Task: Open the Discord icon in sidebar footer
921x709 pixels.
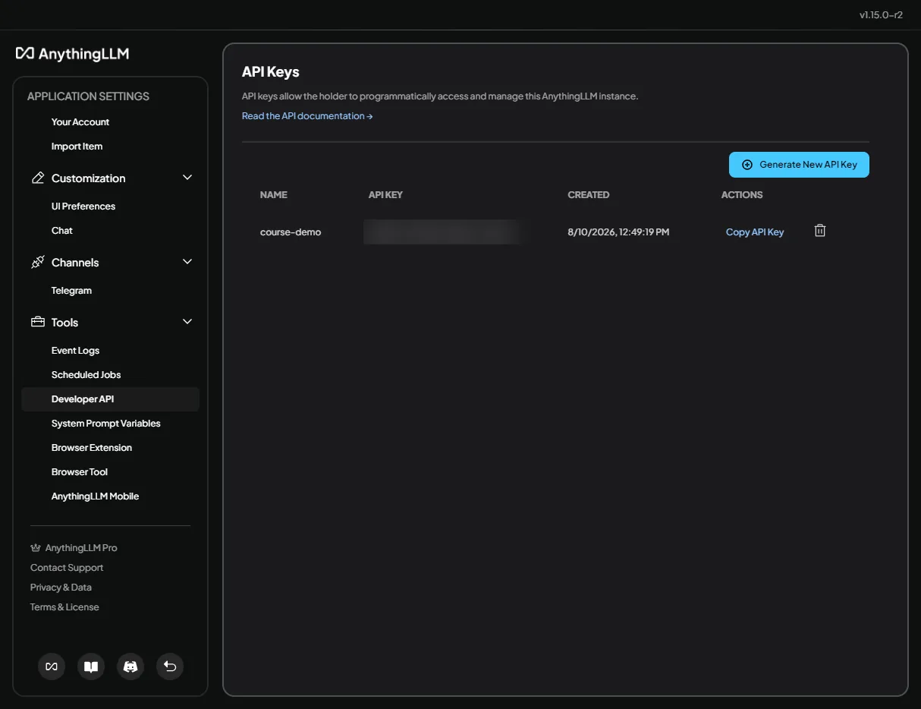Action: coord(130,666)
